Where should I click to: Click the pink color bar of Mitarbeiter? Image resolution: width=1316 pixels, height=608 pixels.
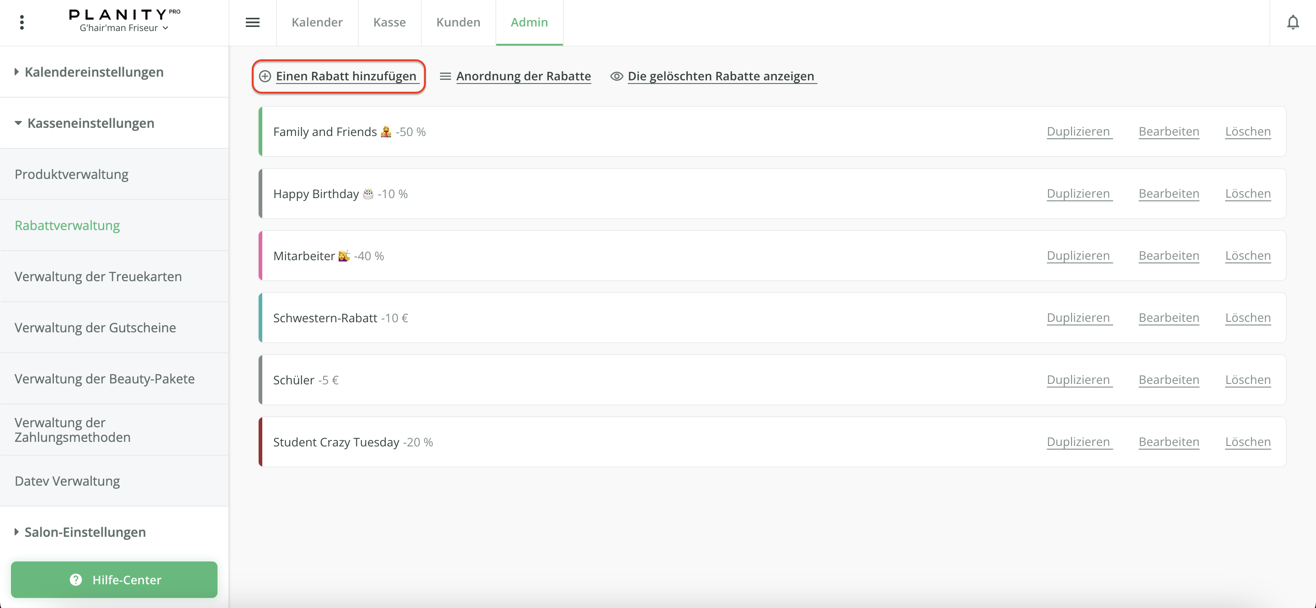[260, 256]
